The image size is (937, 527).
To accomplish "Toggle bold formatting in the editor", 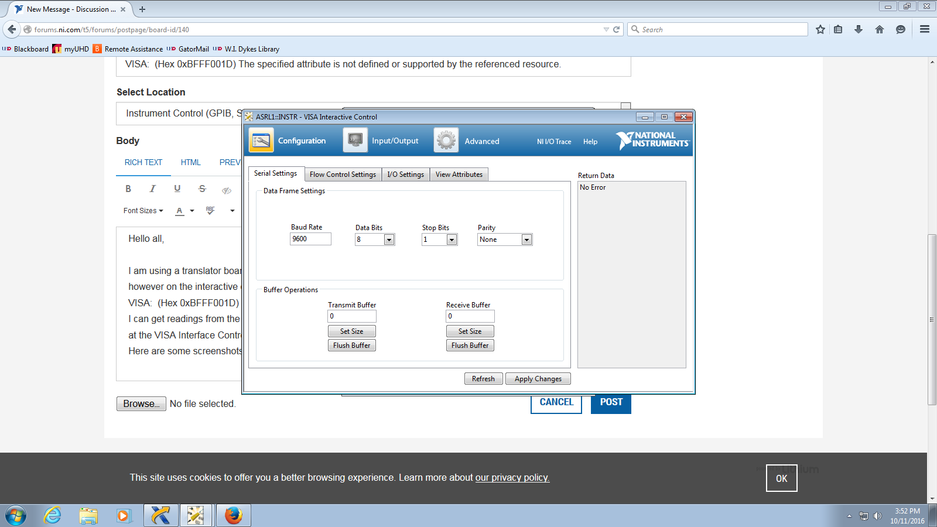I will pyautogui.click(x=128, y=189).
